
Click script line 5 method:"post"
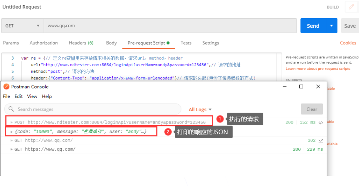click(63, 71)
